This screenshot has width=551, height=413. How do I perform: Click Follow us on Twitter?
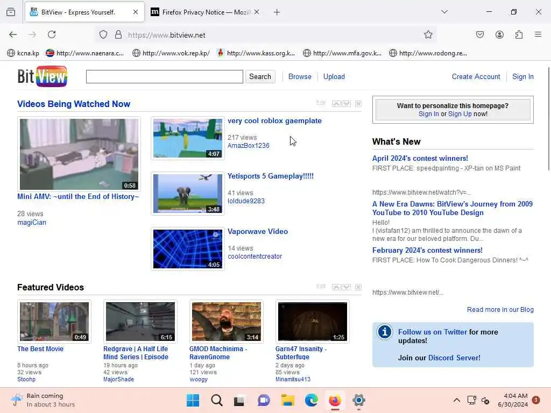(432, 332)
